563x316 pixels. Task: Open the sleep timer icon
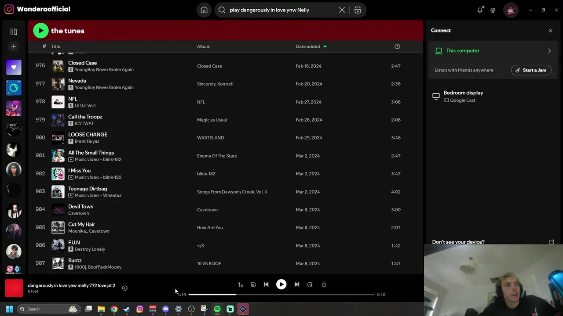pos(324,285)
